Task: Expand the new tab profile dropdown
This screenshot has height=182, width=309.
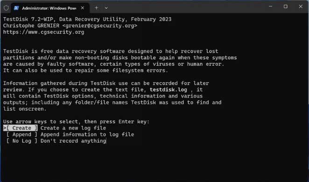Action: [106, 8]
